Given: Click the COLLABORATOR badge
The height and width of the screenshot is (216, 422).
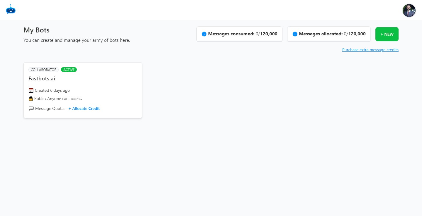Looking at the screenshot, I should coord(43,70).
